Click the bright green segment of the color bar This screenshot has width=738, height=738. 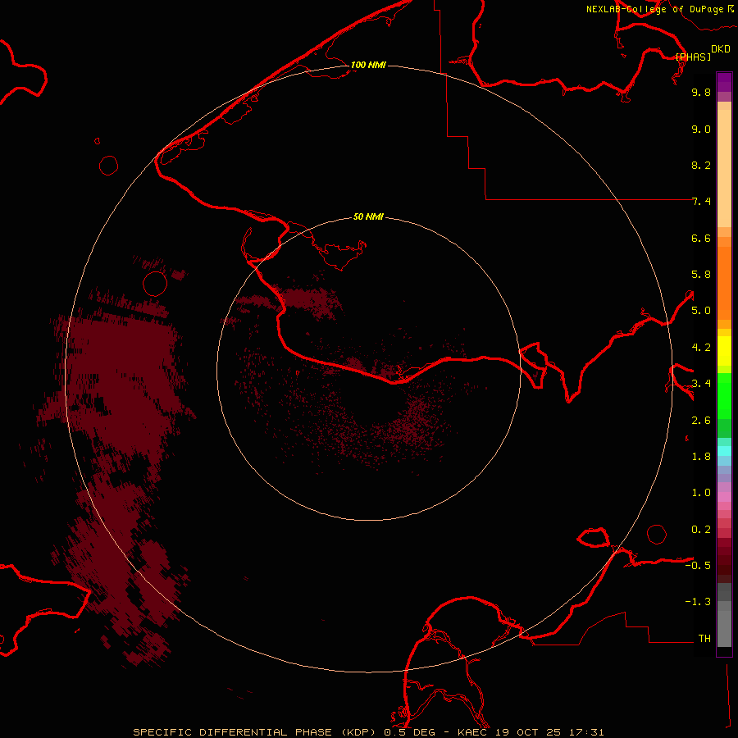[x=724, y=396]
